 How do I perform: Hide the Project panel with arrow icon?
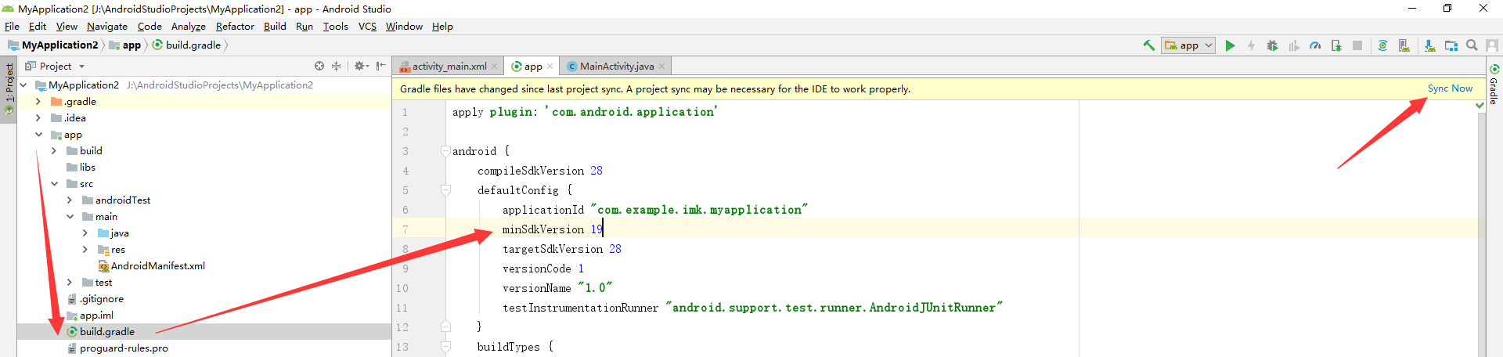[x=380, y=66]
